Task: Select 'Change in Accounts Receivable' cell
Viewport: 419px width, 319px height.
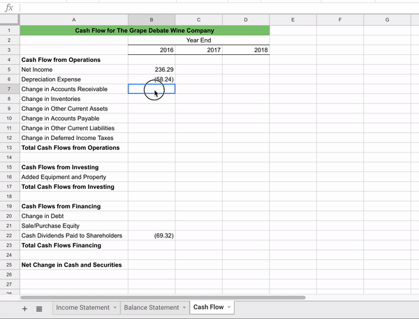Action: tap(74, 89)
